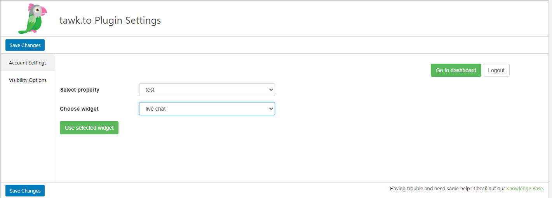
Task: Go to dashboard via green button
Action: coord(456,70)
